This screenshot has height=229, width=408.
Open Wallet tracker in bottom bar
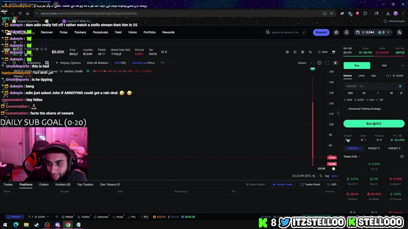67,217
